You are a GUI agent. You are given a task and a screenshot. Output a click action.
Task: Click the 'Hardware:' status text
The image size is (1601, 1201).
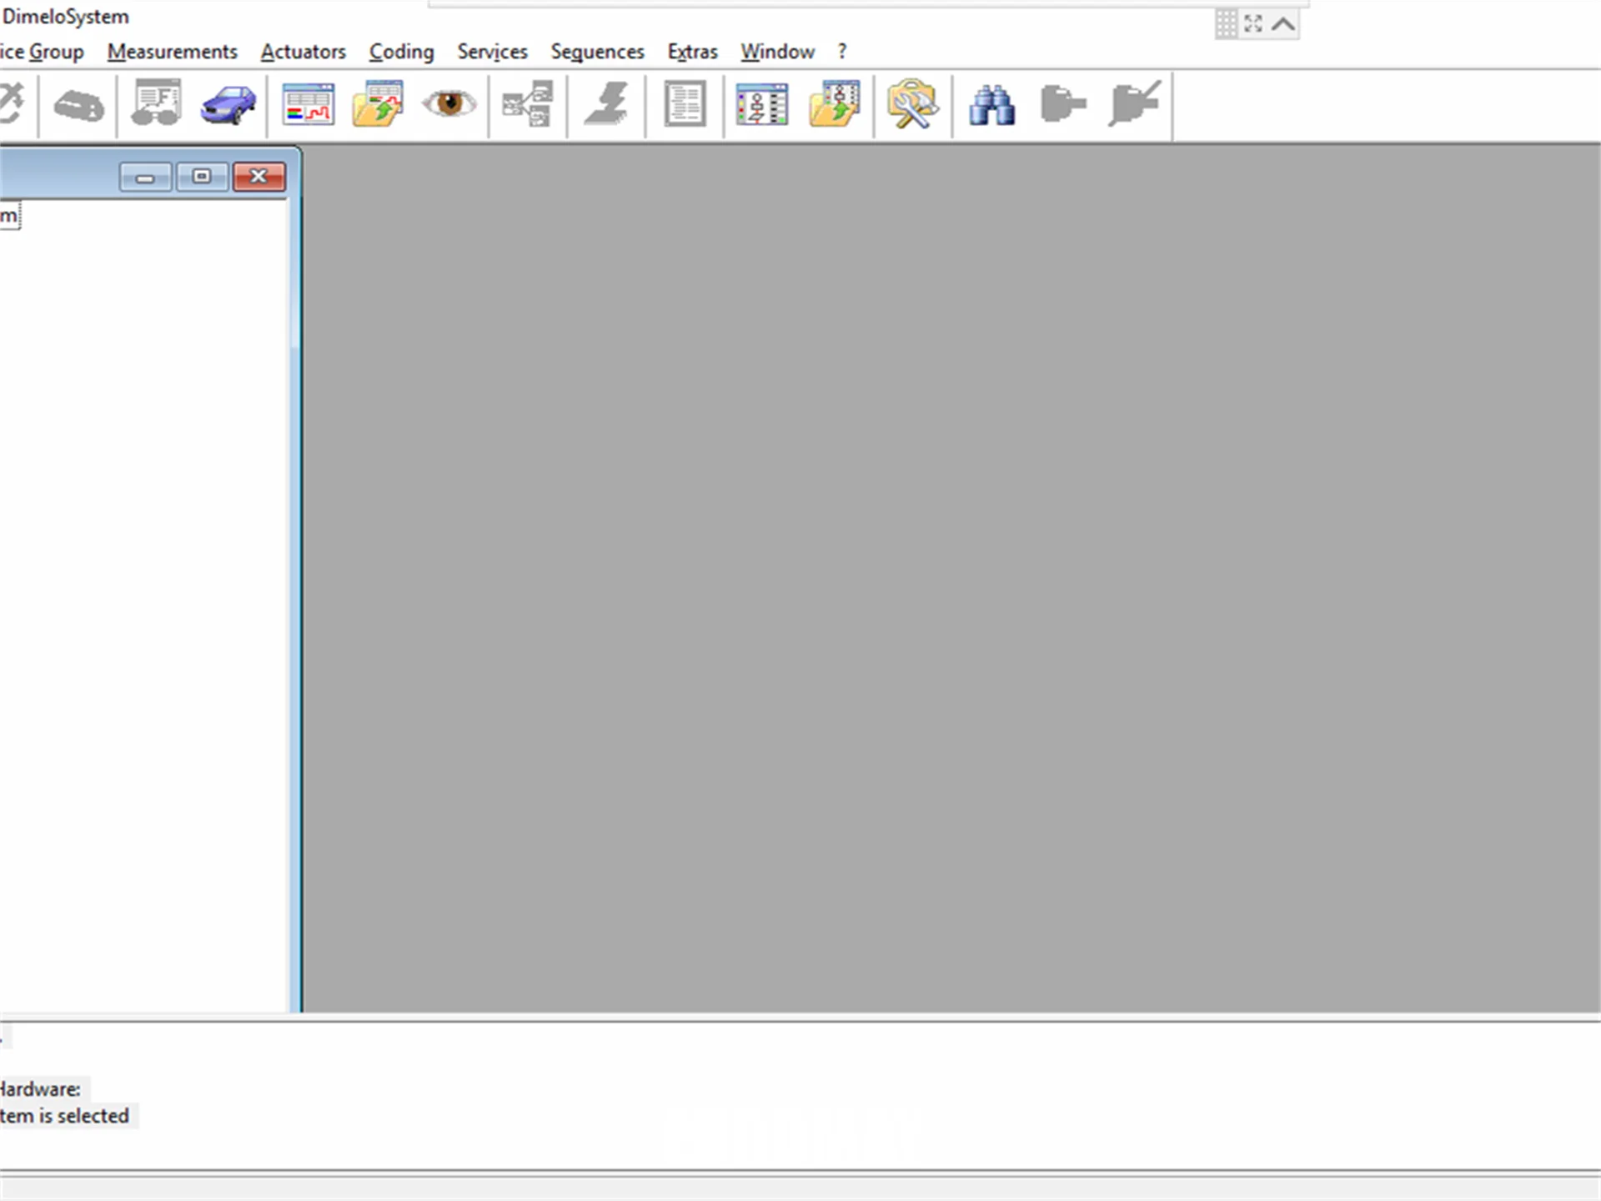[39, 1089]
